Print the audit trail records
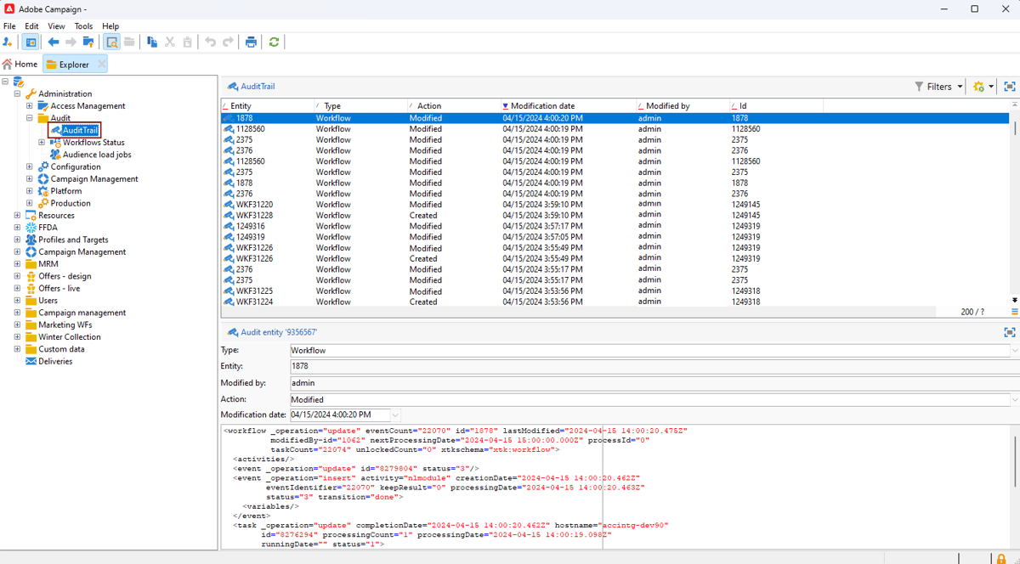The width and height of the screenshot is (1020, 564). [x=251, y=42]
